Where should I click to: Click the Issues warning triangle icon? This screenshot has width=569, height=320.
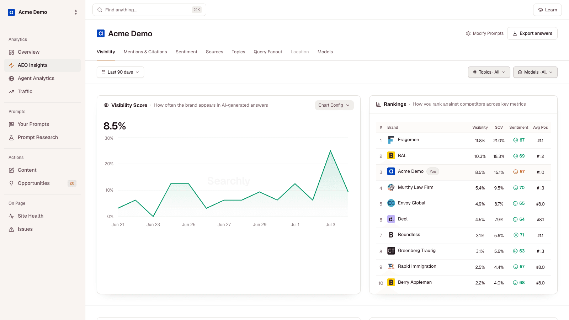tap(11, 229)
